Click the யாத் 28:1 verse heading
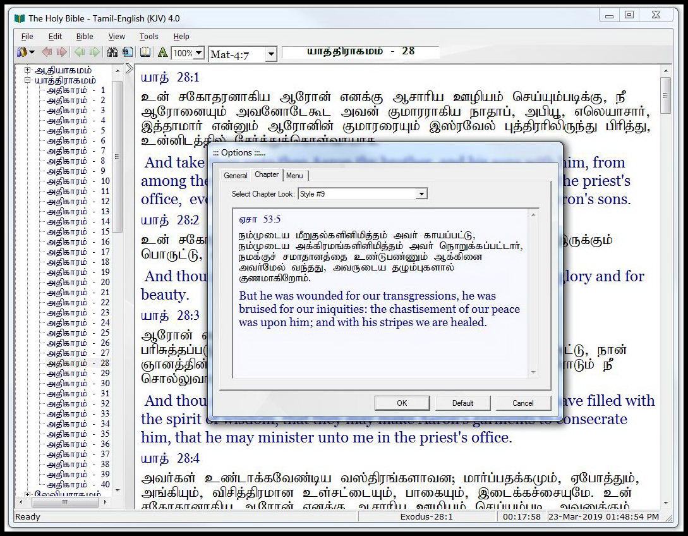This screenshot has width=688, height=536. (x=170, y=78)
